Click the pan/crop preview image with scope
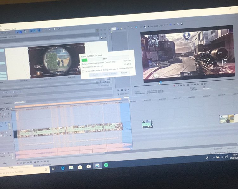The height and width of the screenshot is (189, 238). [x=56, y=60]
